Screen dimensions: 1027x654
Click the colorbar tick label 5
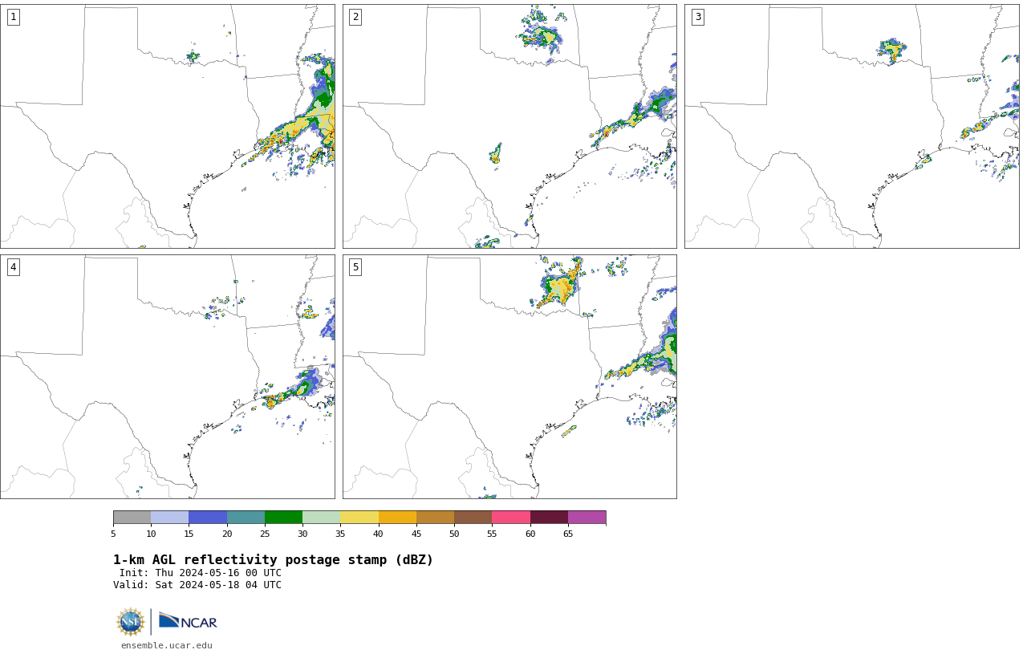tap(113, 534)
